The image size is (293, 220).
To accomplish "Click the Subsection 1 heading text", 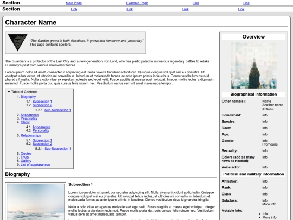I will pos(80,185).
